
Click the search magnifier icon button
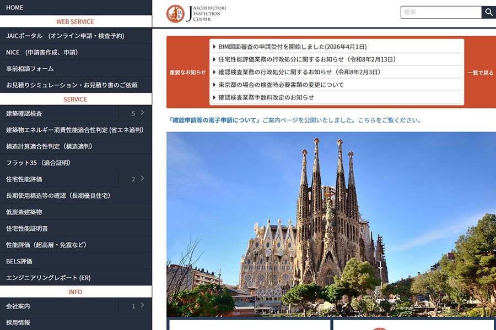488,12
